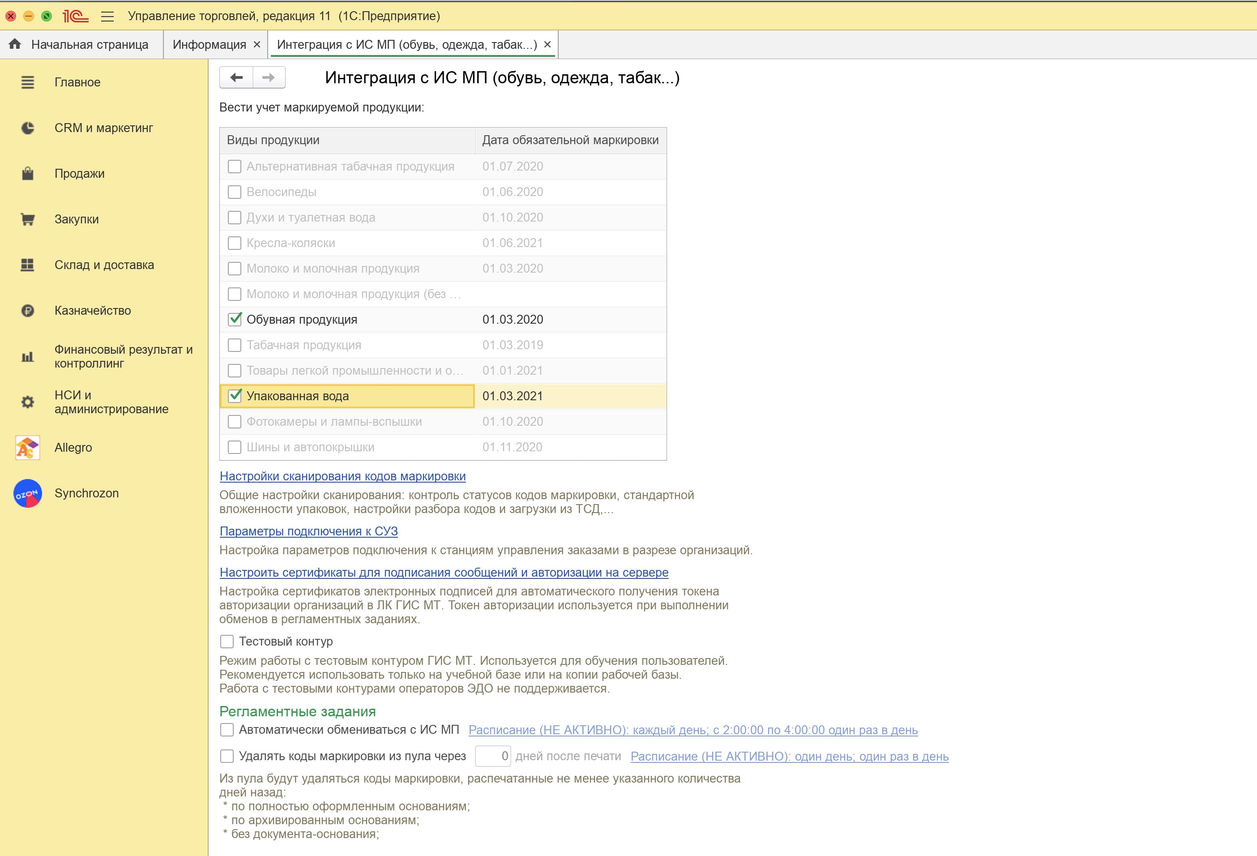Select date cell 01.03.2021 for Упакованная вода
The height and width of the screenshot is (856, 1257).
[x=571, y=396]
